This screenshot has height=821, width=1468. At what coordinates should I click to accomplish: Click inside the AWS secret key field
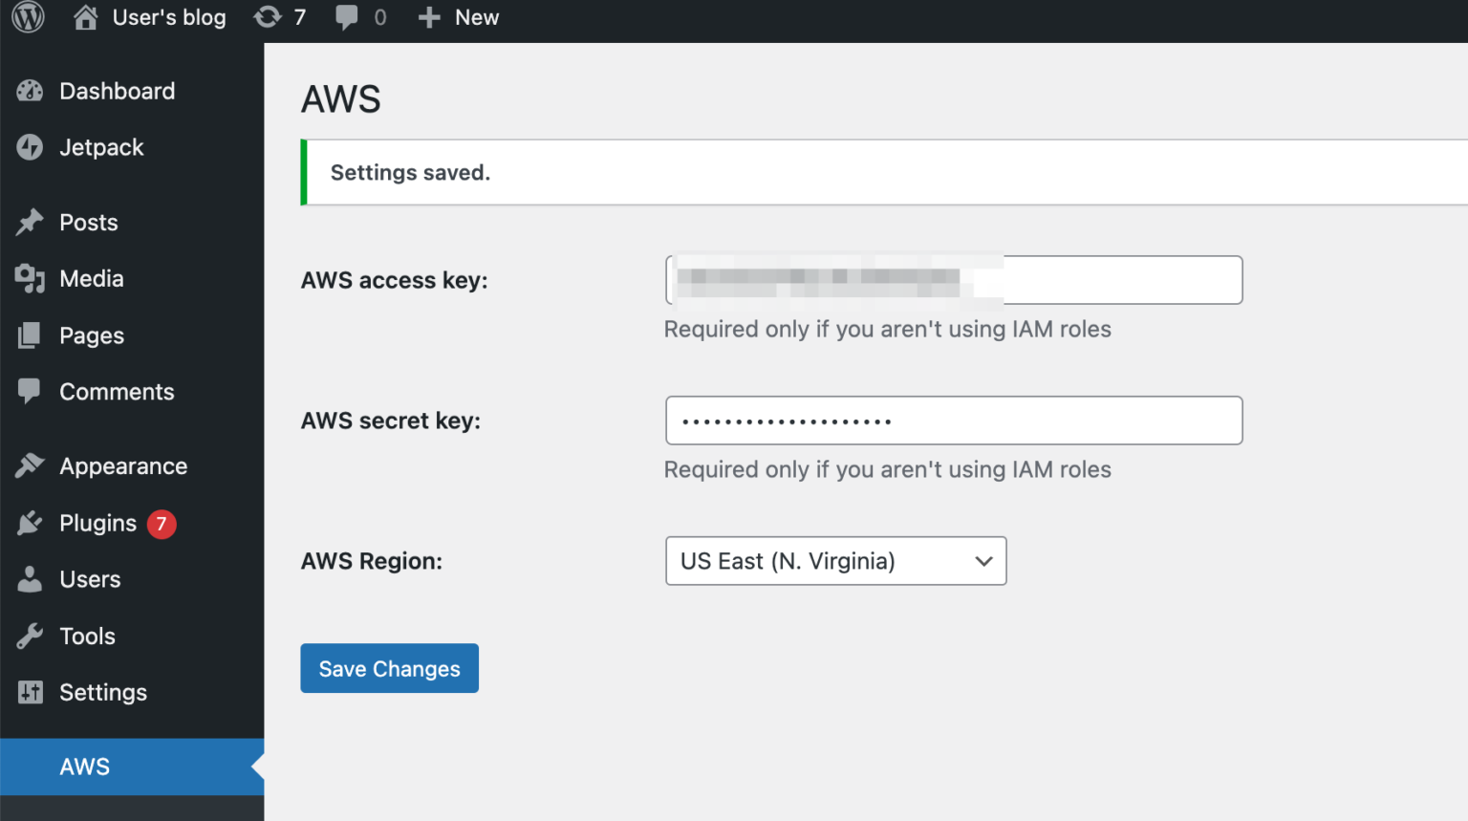pos(953,421)
